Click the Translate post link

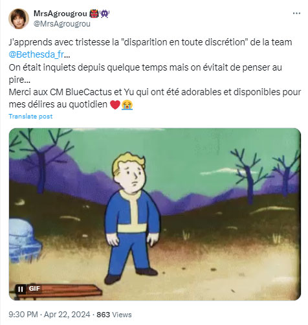30,117
